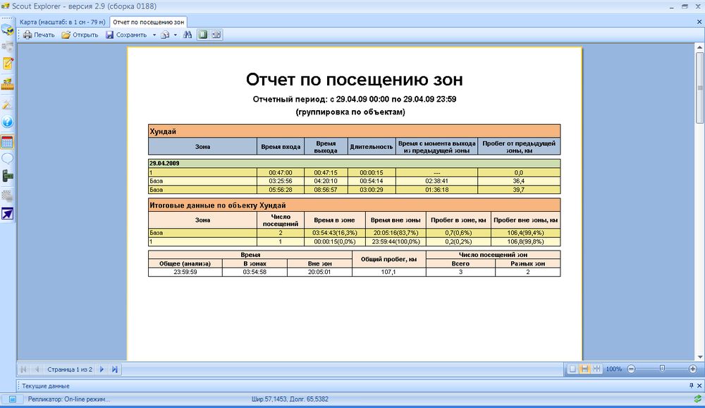The width and height of the screenshot is (705, 408).
Task: Expand the export options dropdown arrow
Action: [x=176, y=35]
